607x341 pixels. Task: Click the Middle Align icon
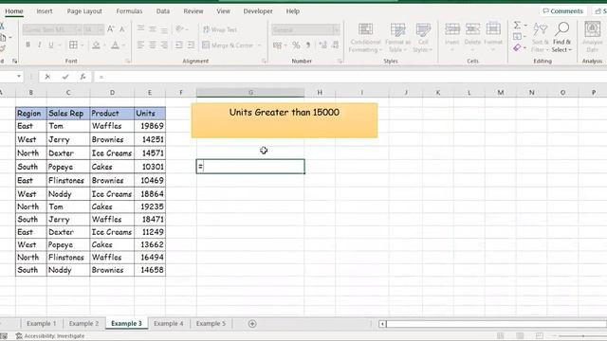pos(153,29)
